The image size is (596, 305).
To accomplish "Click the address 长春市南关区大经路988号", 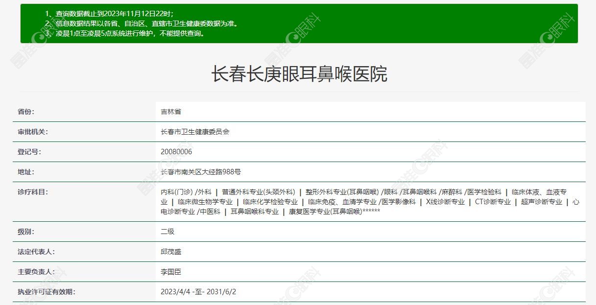I will [201, 172].
